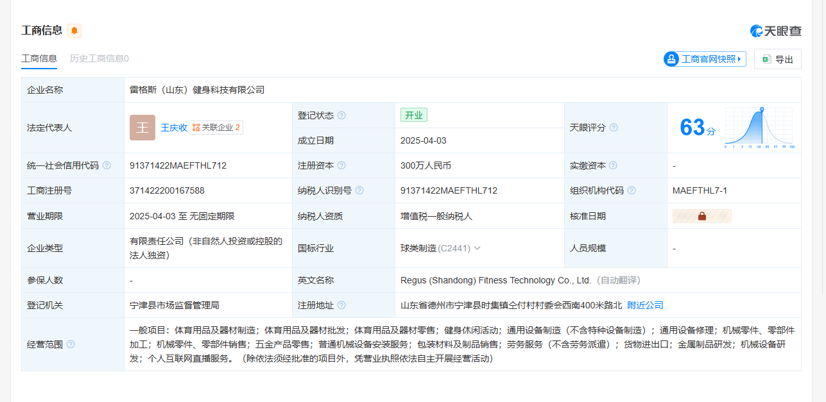Click the 关联企业 2 badge
The width and height of the screenshot is (826, 402).
216,128
